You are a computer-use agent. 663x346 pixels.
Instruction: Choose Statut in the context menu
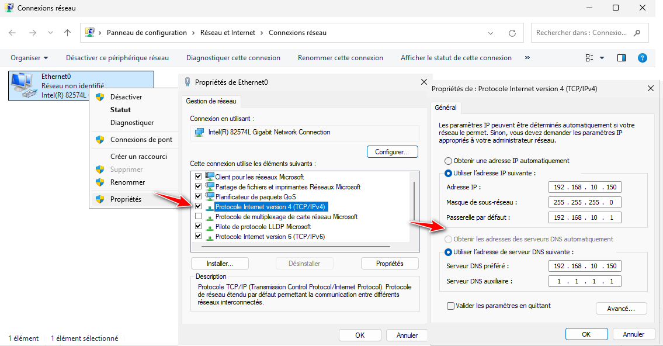(x=120, y=109)
